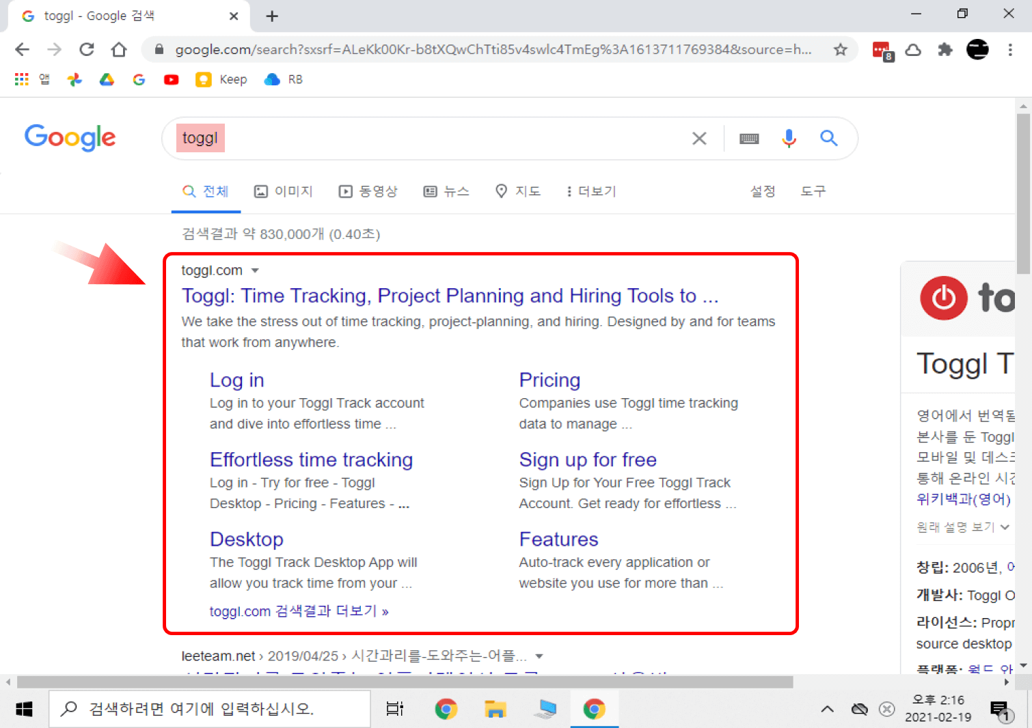
Task: Expand leeteam.net result dropdown arrow
Action: [x=539, y=656]
